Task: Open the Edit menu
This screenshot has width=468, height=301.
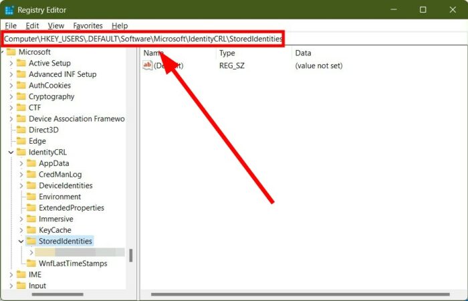Action: point(32,25)
